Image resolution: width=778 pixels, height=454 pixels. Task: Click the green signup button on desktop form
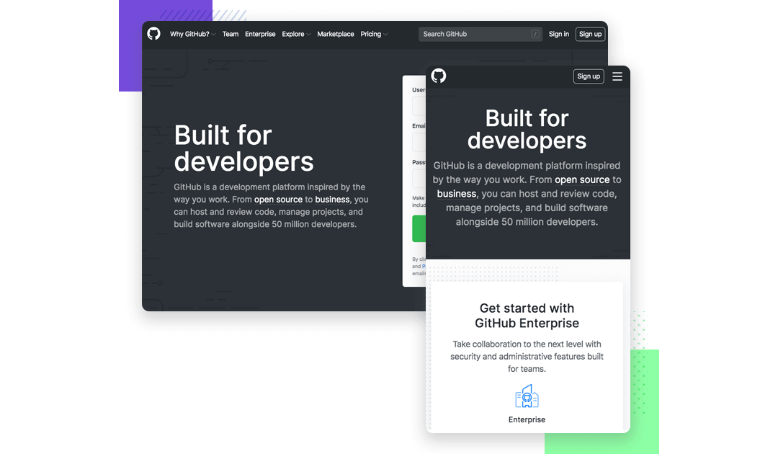419,228
